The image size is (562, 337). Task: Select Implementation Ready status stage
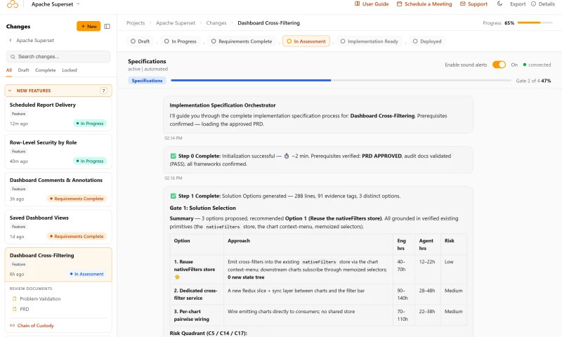pyautogui.click(x=370, y=41)
